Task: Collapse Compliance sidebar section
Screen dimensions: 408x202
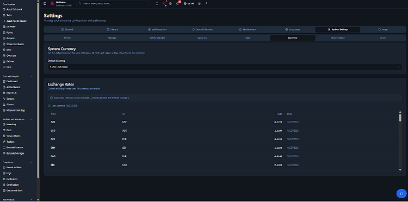Action: tap(32, 162)
